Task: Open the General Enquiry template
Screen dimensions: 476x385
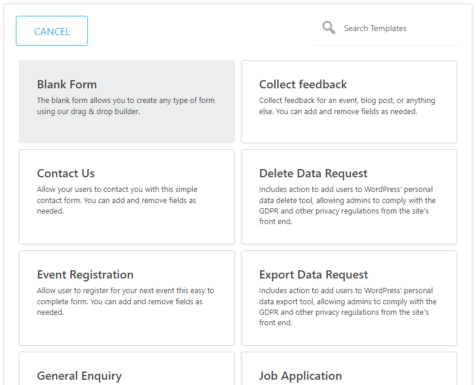Action: click(x=127, y=369)
